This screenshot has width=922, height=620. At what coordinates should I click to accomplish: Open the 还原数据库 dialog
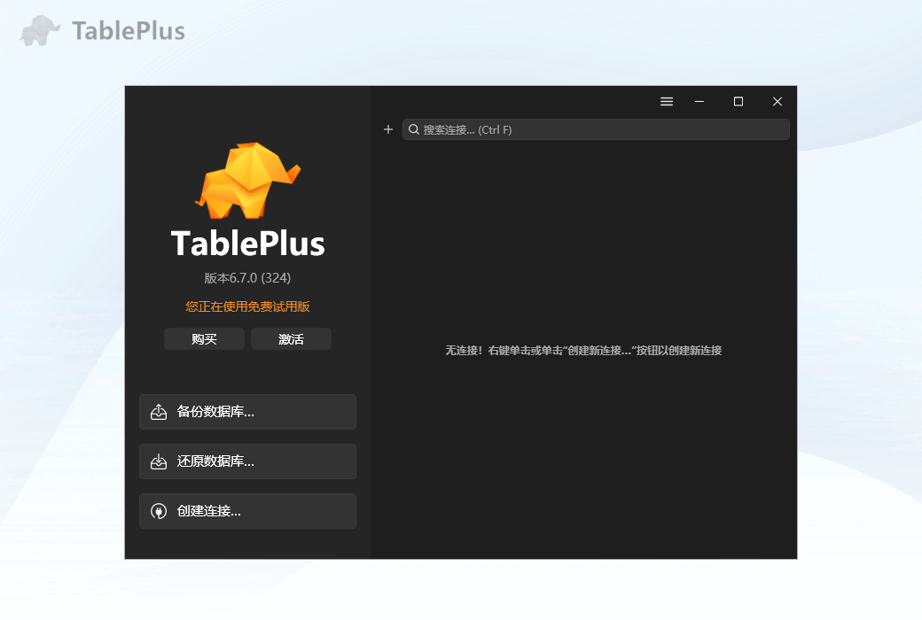click(x=247, y=461)
